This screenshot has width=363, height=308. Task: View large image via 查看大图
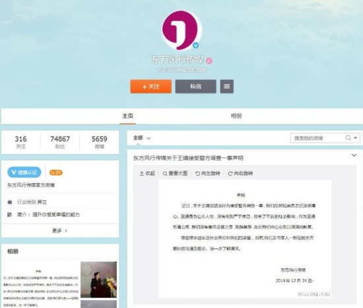tap(175, 173)
